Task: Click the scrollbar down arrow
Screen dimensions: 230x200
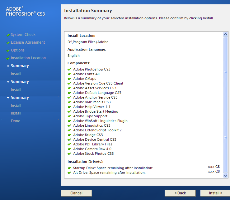Action: (x=225, y=175)
